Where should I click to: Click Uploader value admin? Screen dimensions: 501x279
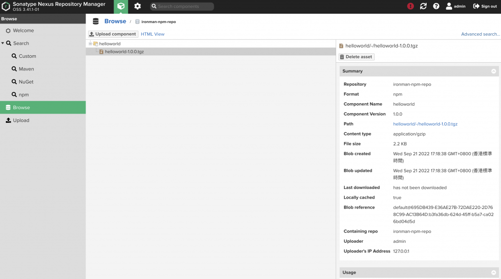point(399,241)
